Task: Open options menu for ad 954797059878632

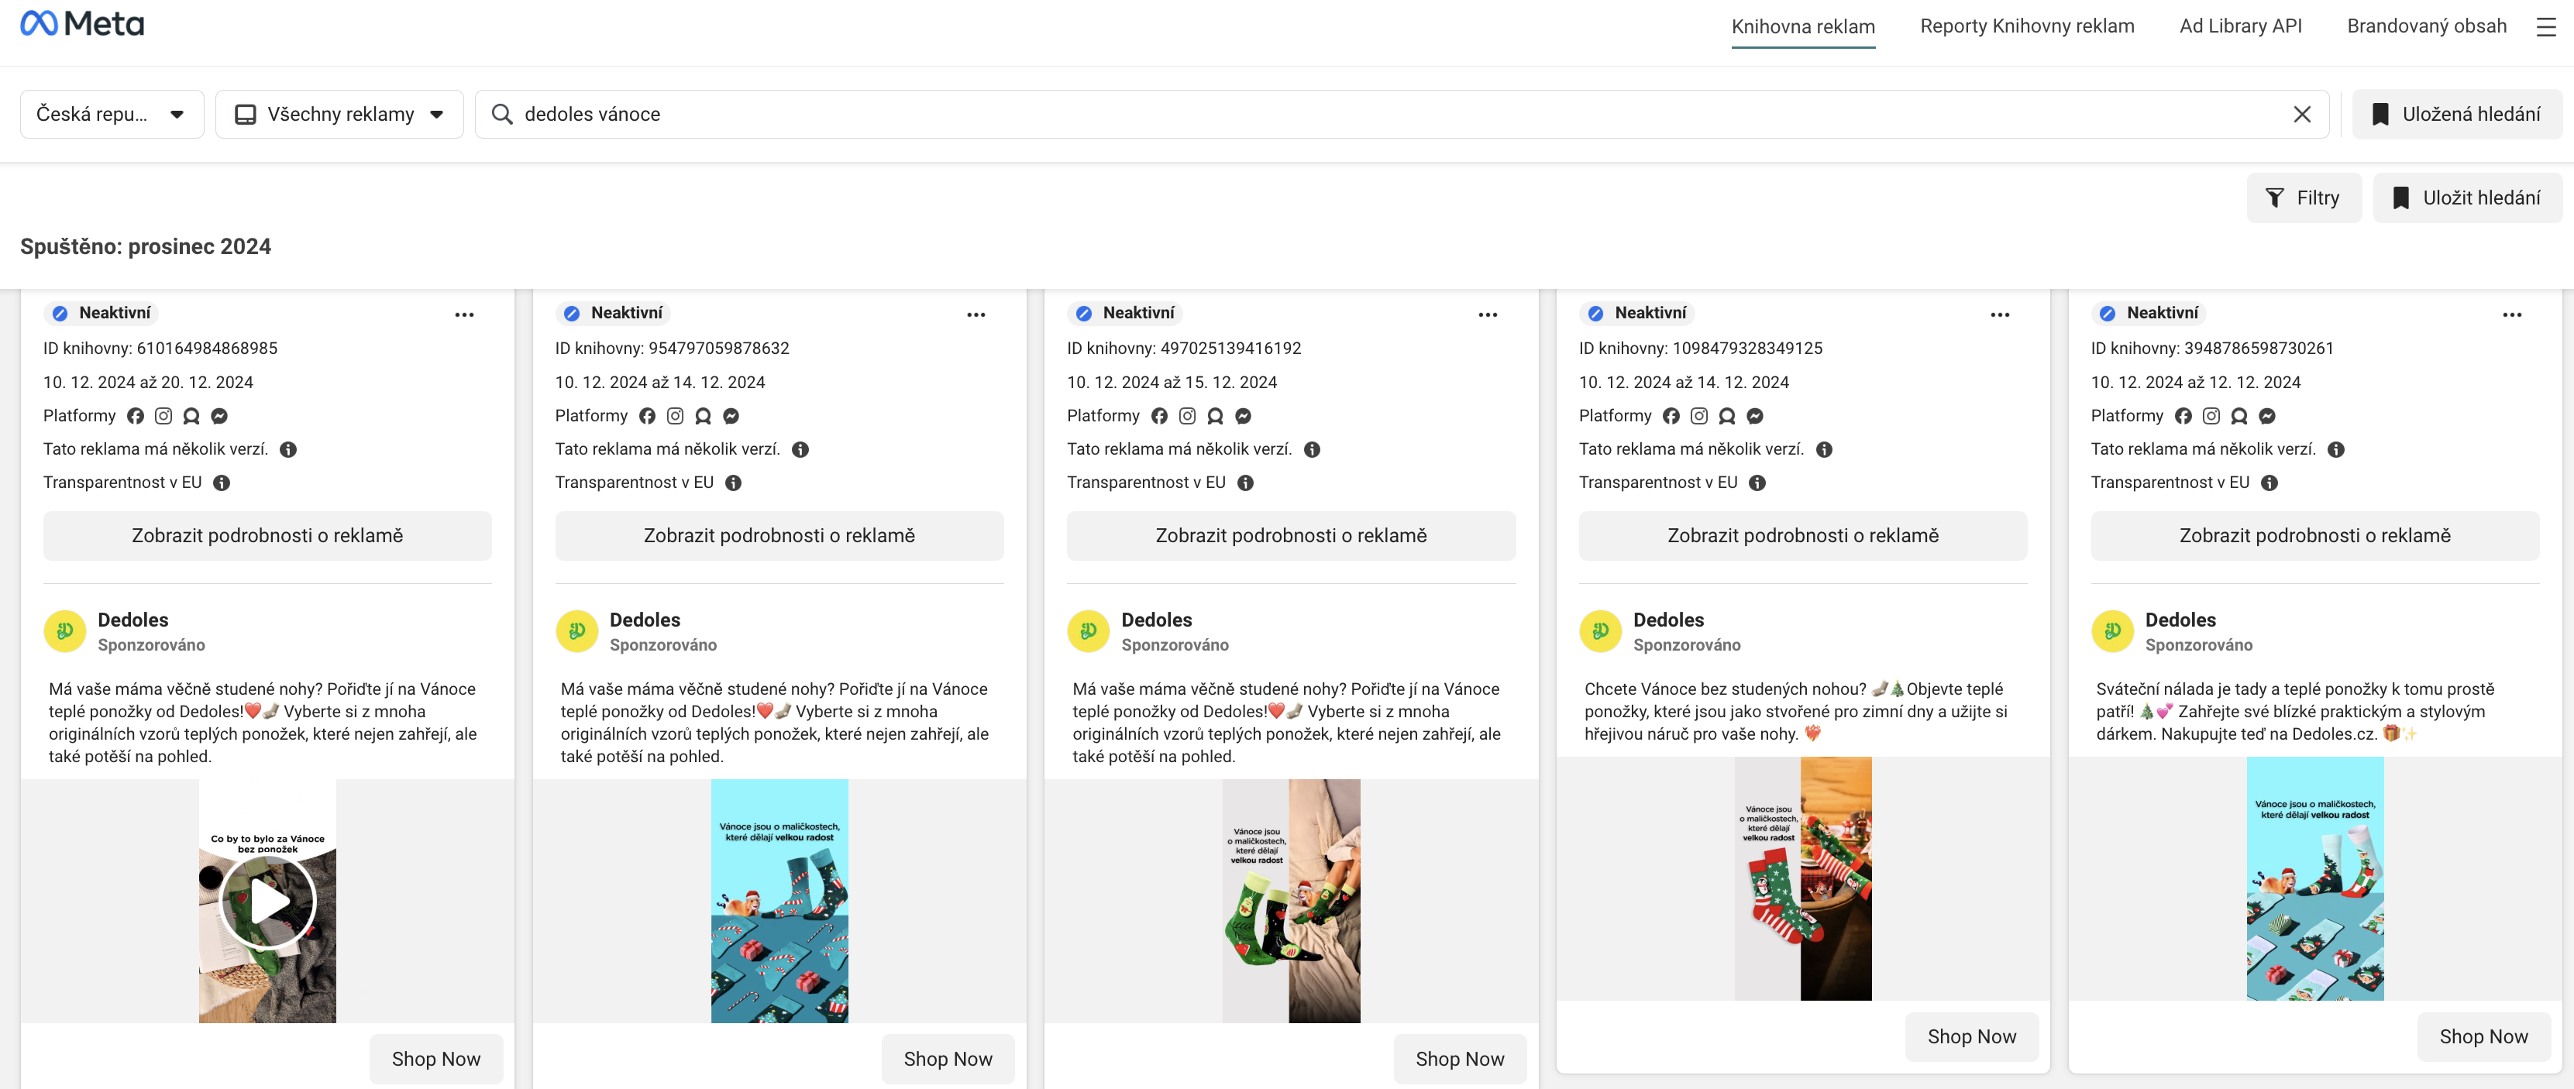Action: point(976,314)
